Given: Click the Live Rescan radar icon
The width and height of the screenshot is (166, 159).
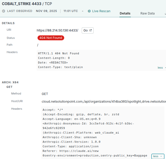Looking at the screenshot, I should coord(89,11).
